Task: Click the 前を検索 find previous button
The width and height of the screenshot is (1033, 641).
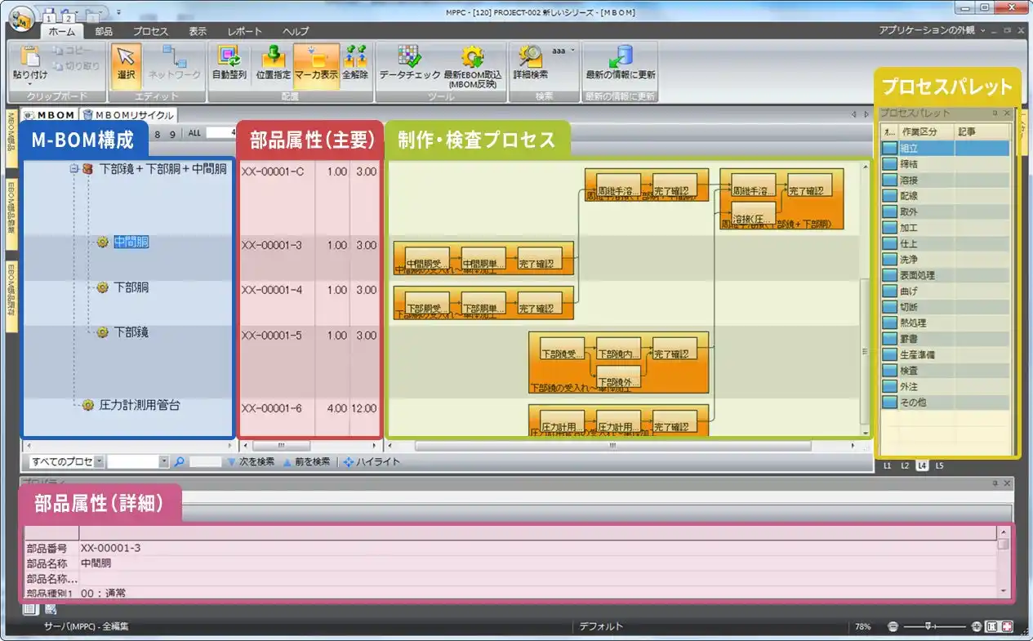Action: (x=306, y=462)
